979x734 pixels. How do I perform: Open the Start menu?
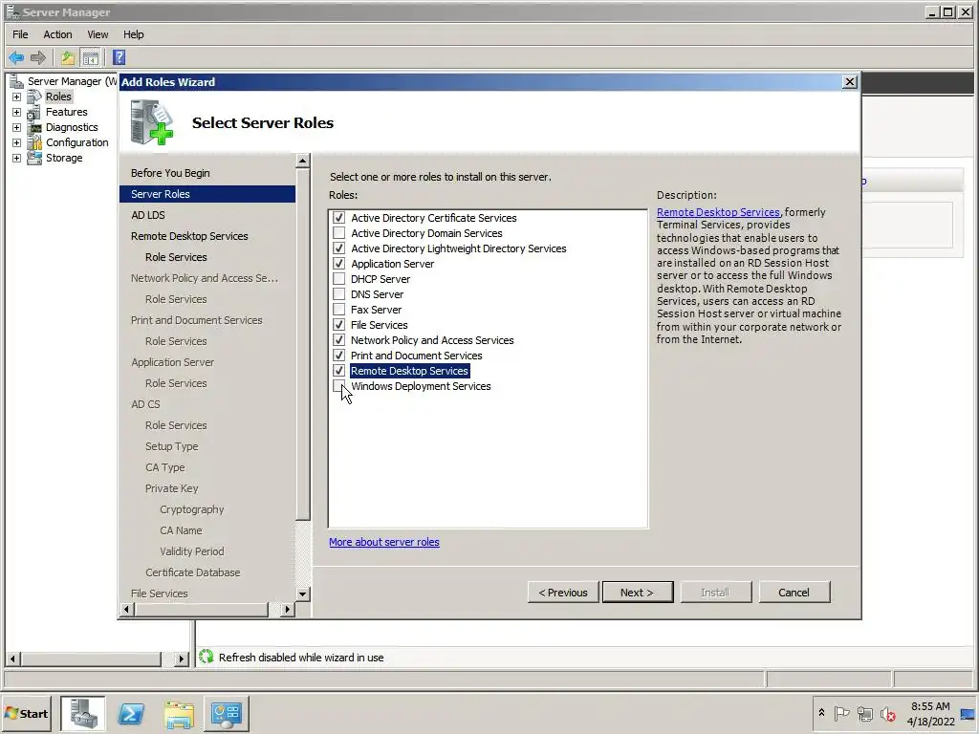pos(26,713)
